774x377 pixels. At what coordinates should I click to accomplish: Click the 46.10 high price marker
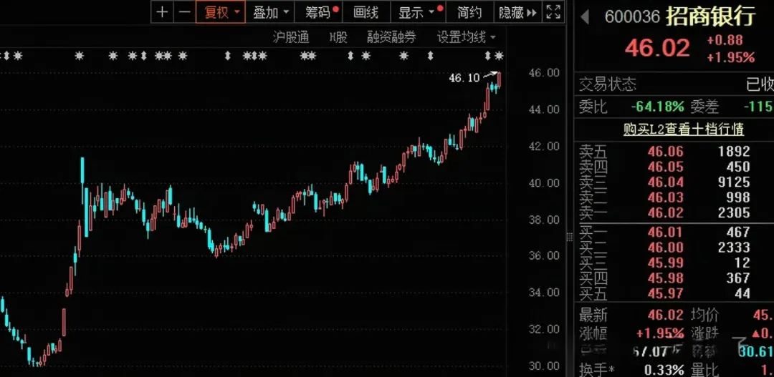[464, 78]
